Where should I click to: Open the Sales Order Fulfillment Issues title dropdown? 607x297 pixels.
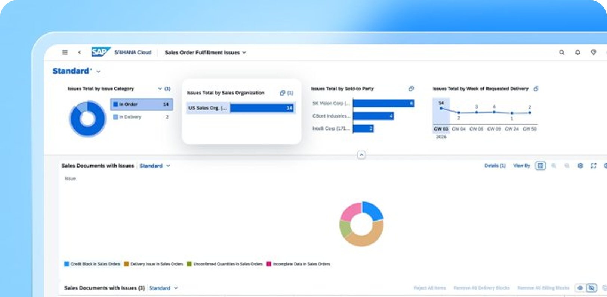pyautogui.click(x=244, y=53)
